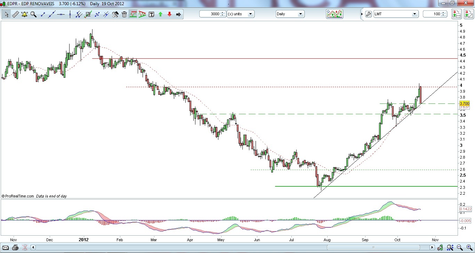The height and width of the screenshot is (253, 475).
Task: Click the scrollbar left arrow
Action: pyautogui.click(x=33, y=248)
